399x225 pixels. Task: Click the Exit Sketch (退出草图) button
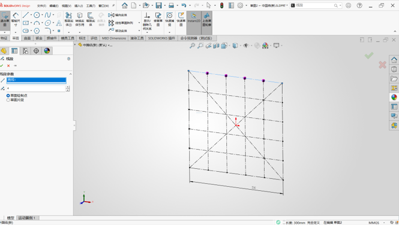5,20
